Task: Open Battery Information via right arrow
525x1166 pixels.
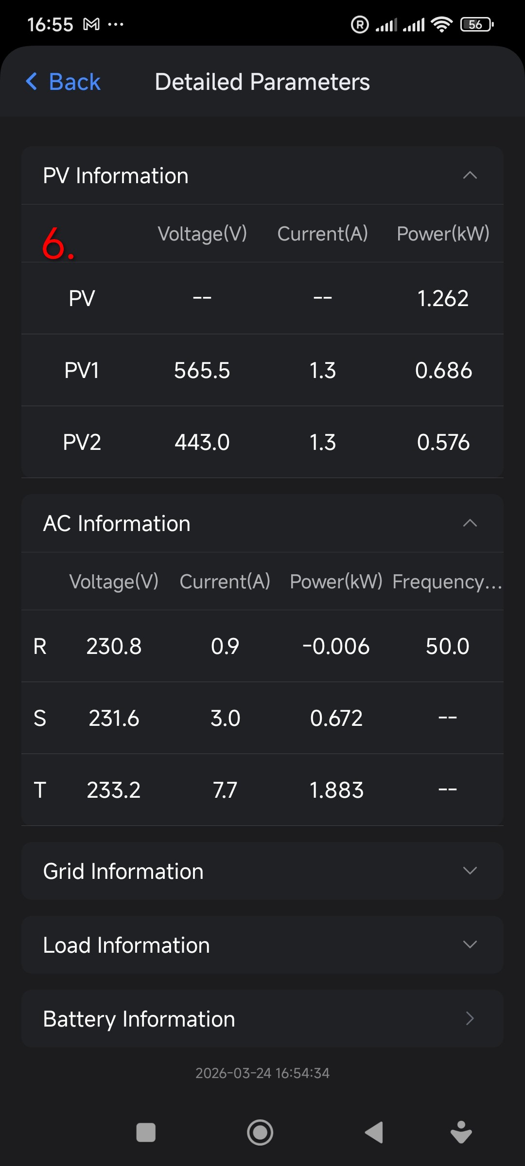Action: click(x=470, y=1018)
